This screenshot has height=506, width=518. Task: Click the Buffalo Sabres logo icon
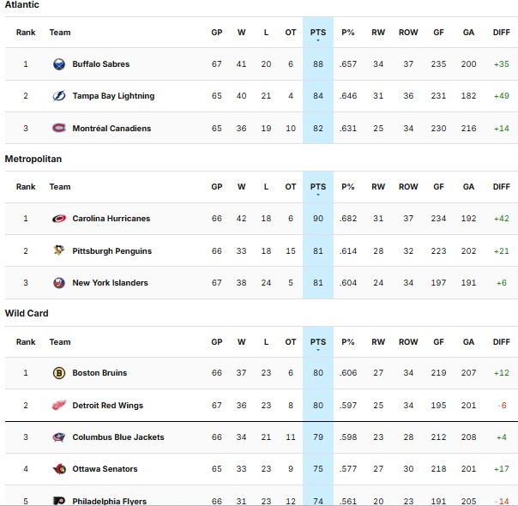pos(59,64)
